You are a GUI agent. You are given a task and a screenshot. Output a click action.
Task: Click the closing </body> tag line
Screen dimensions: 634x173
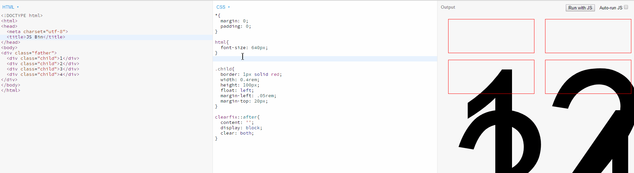11,85
